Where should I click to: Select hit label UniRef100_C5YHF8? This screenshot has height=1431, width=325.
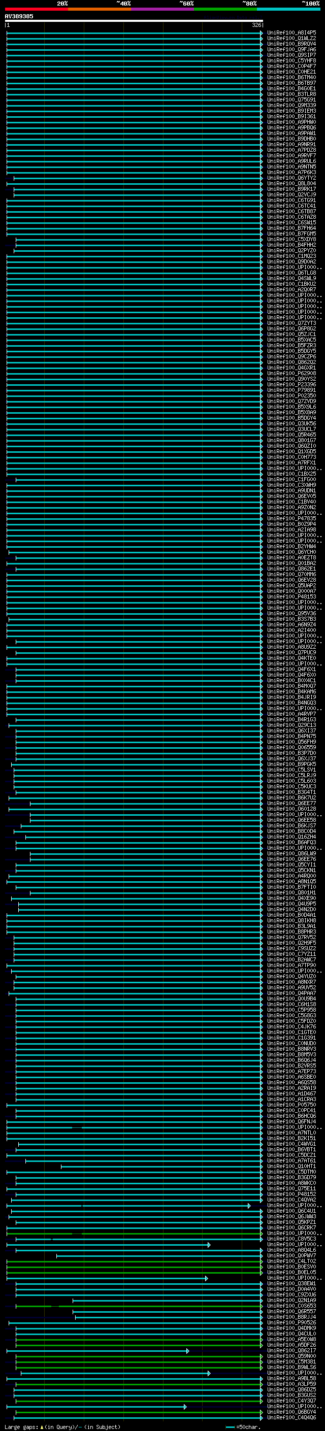tap(291, 60)
